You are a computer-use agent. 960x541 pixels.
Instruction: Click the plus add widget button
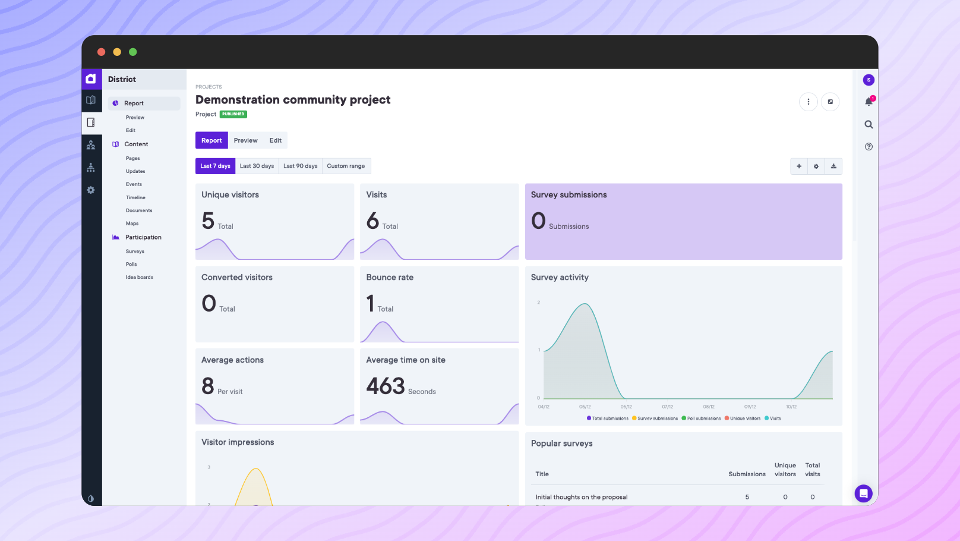(x=799, y=166)
